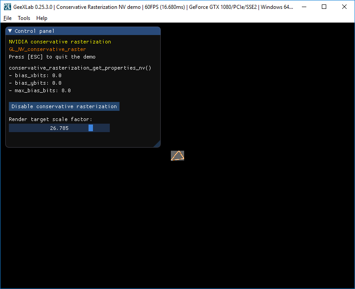Image resolution: width=355 pixels, height=289 pixels.
Task: Click the bias_xbits: 0.0 line
Action: point(35,75)
